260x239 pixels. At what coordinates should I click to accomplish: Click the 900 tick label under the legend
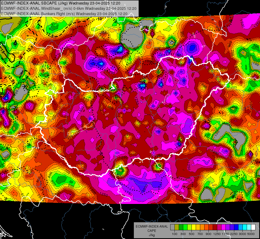click(x=208, y=234)
